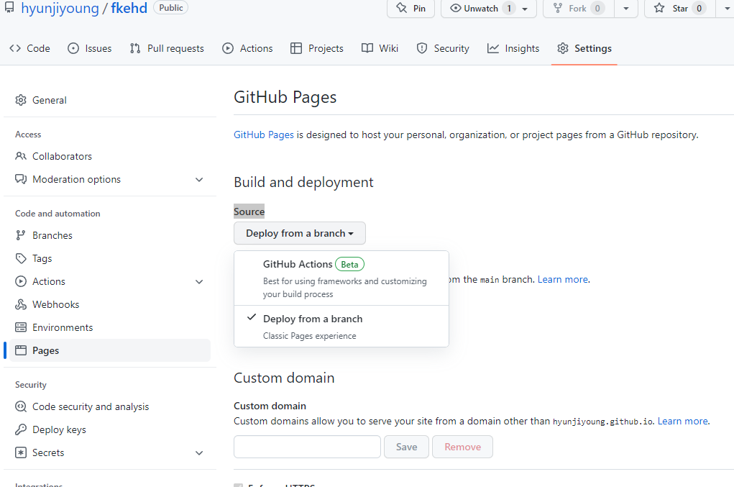Click the Issues circle icon

(73, 48)
